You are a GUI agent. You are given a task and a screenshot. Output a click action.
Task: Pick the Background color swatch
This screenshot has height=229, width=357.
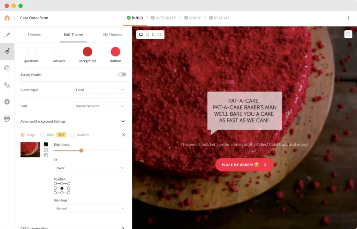[88, 52]
